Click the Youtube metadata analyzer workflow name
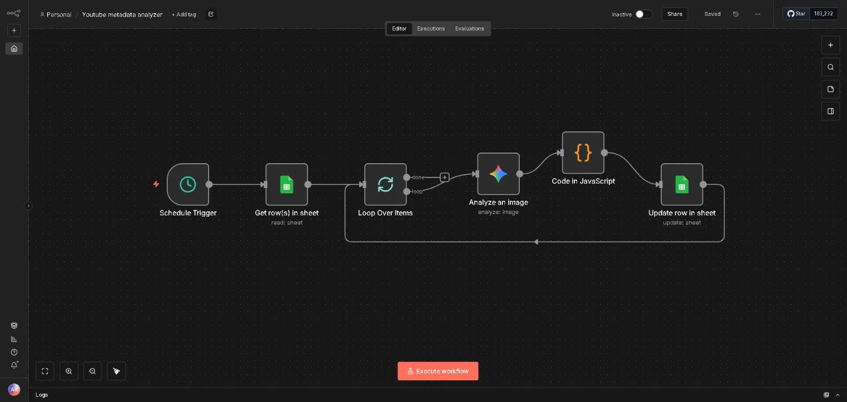Screen dimensions: 847x402 coord(122,15)
